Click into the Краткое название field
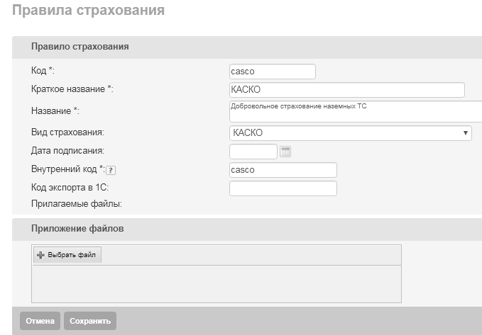Viewport: 482px width, 335px height. click(x=346, y=90)
